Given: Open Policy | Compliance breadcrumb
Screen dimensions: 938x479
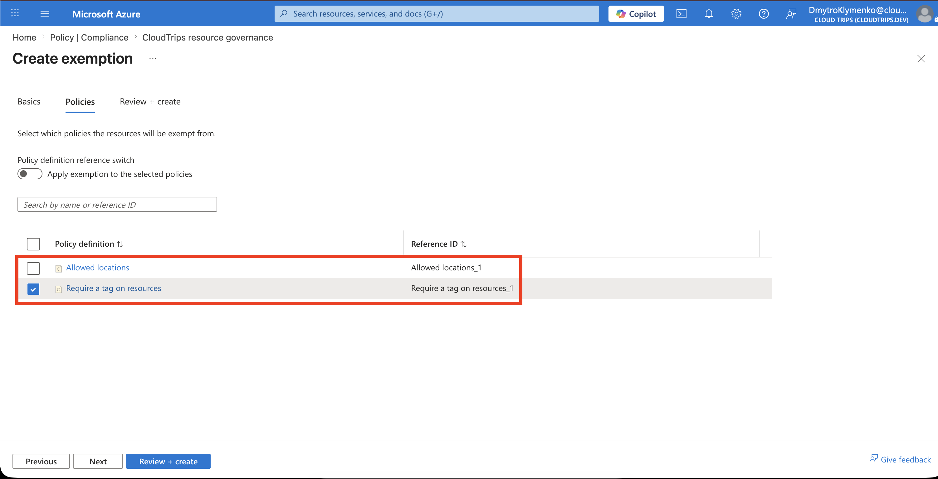Looking at the screenshot, I should tap(89, 37).
